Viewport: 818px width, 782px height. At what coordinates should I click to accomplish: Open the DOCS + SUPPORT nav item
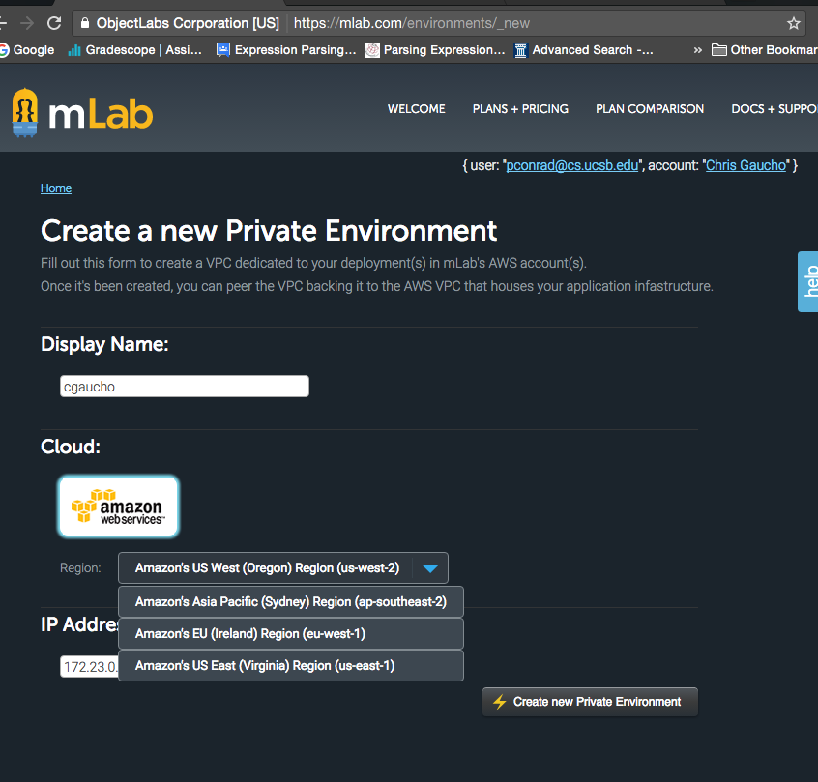[x=774, y=109]
